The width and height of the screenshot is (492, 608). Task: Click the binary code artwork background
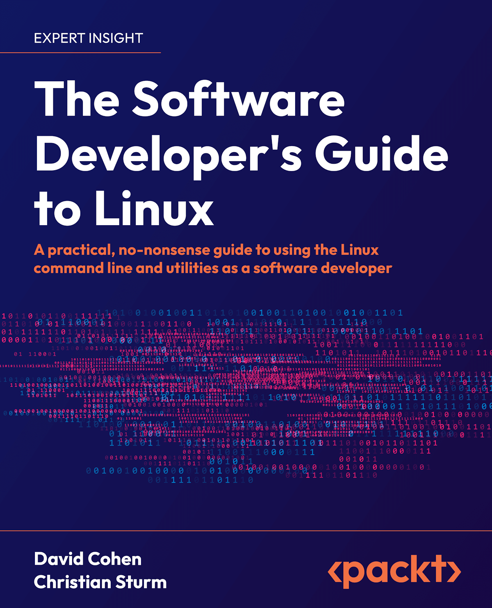pyautogui.click(x=246, y=394)
